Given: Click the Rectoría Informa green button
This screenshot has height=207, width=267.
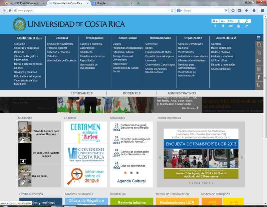Looking at the screenshot, I should (131, 202).
